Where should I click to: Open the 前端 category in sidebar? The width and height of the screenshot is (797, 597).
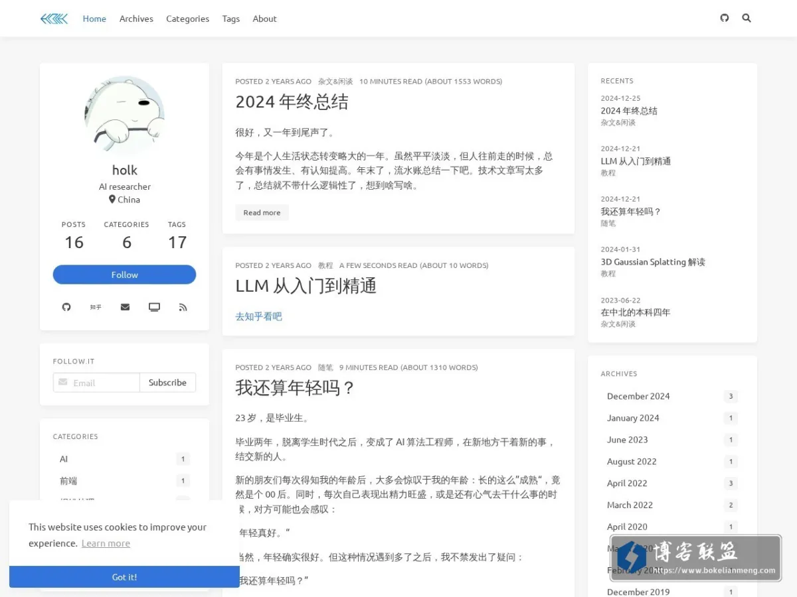(124, 481)
